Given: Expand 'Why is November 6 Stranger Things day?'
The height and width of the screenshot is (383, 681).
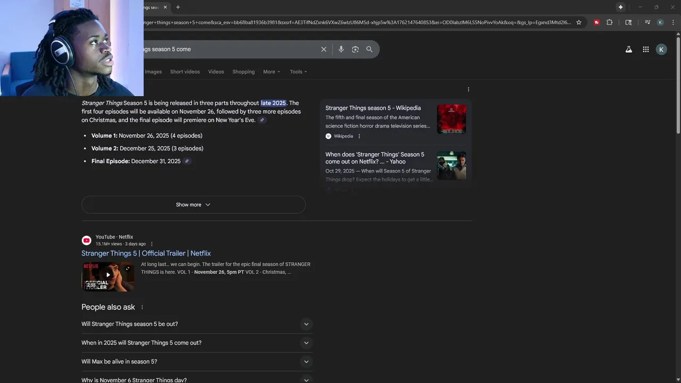Looking at the screenshot, I should pos(197,379).
